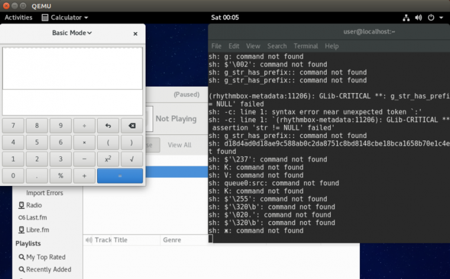Select My Top Rated playlist
This screenshot has height=279, width=450.
(x=42, y=257)
